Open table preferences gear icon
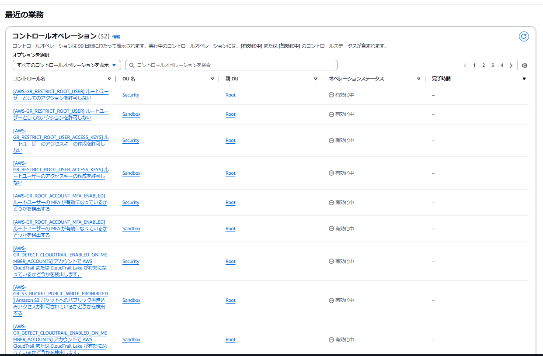Screen dimensions: 543x356 point(525,66)
